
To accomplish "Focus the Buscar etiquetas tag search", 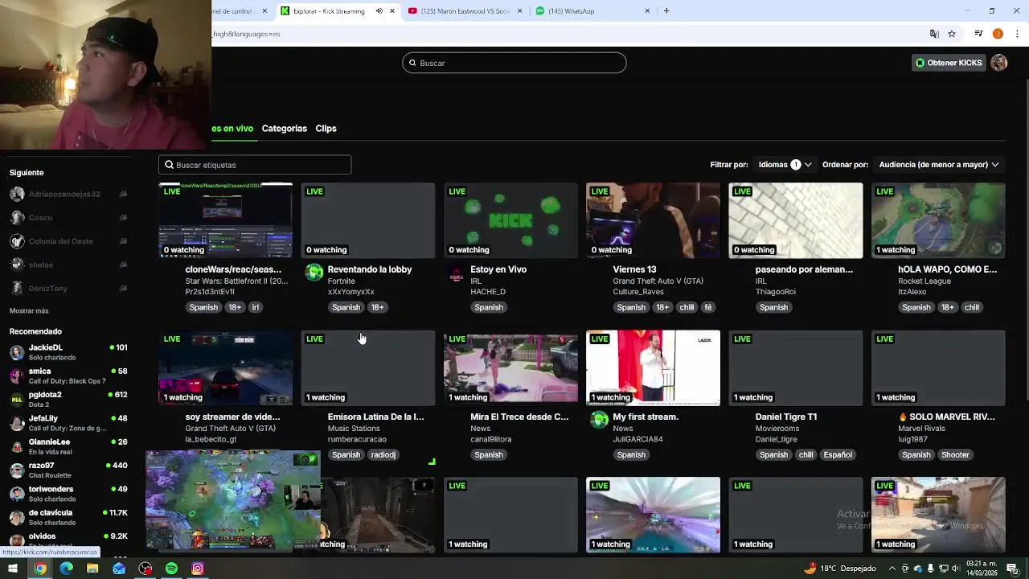I will click(255, 165).
